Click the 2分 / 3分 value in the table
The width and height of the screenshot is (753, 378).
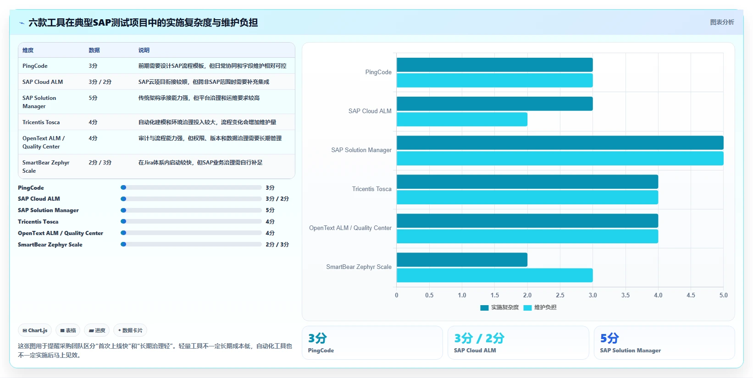tap(100, 163)
